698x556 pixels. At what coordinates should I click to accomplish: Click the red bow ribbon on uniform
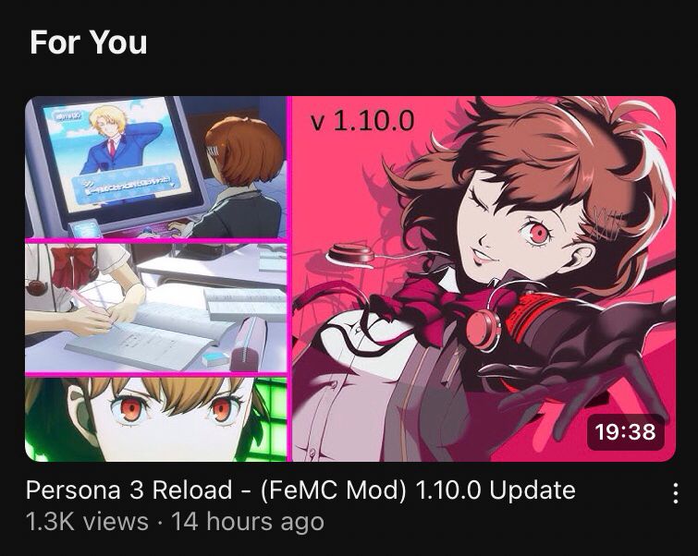pos(71,265)
